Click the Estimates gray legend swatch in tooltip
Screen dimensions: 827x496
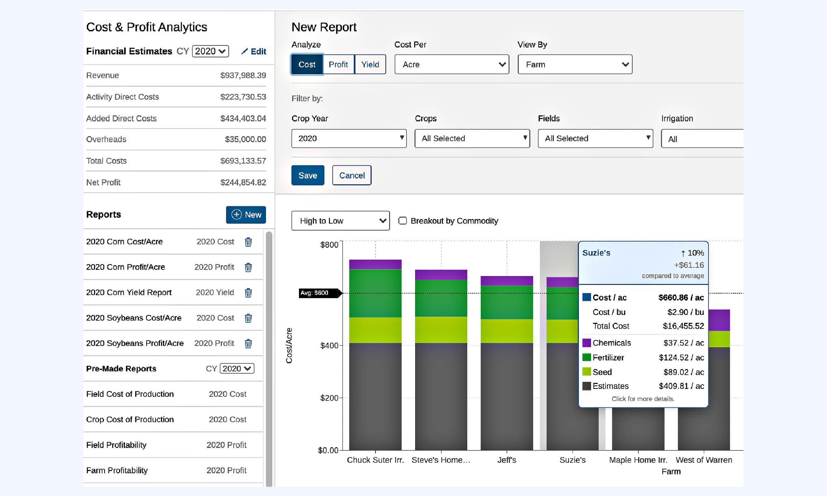tap(586, 386)
